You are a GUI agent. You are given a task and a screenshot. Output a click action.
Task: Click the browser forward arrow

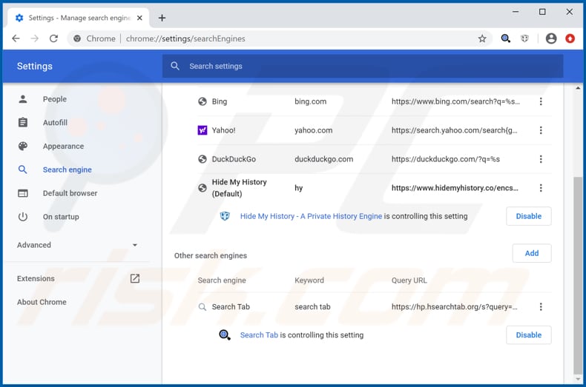click(x=34, y=38)
